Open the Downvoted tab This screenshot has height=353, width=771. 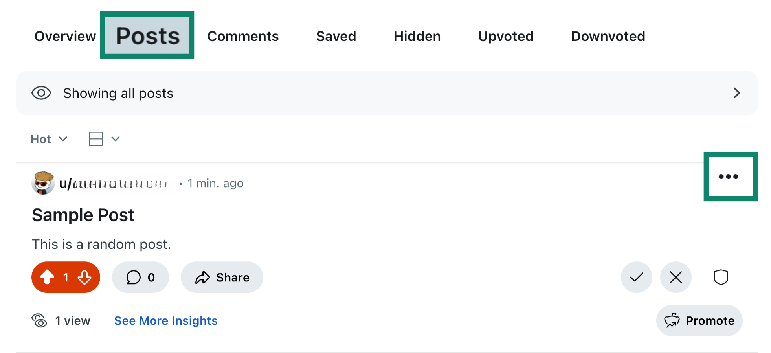pos(608,36)
